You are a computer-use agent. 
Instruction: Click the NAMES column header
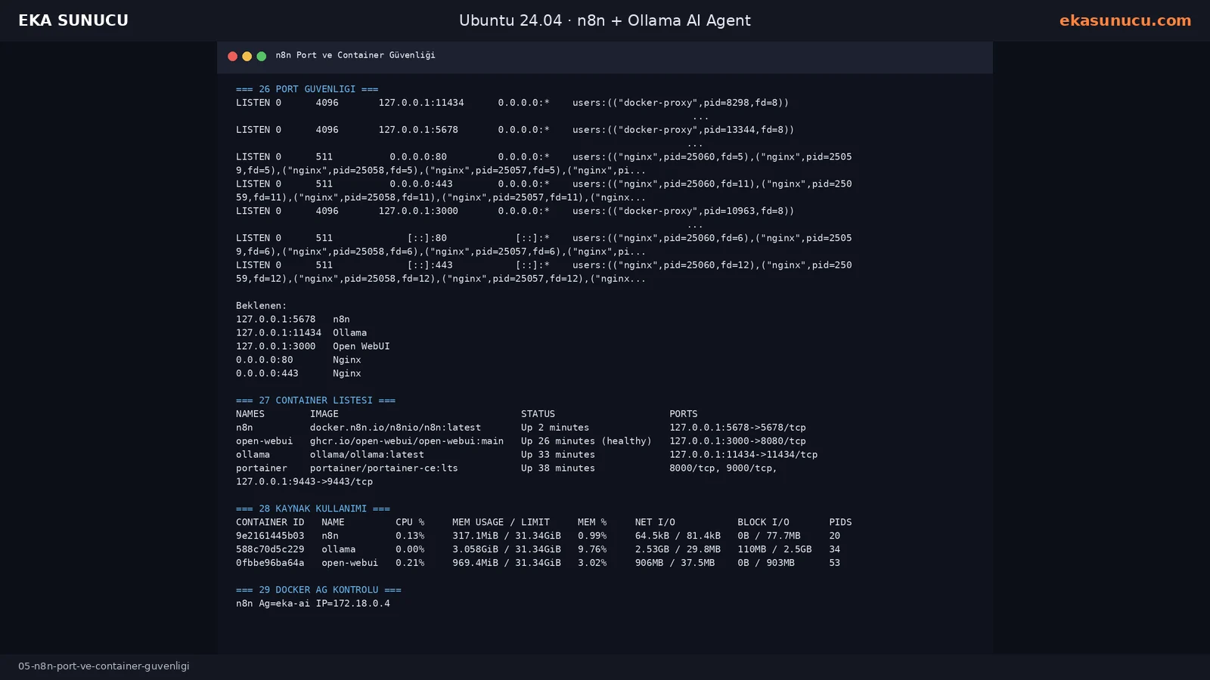point(250,414)
